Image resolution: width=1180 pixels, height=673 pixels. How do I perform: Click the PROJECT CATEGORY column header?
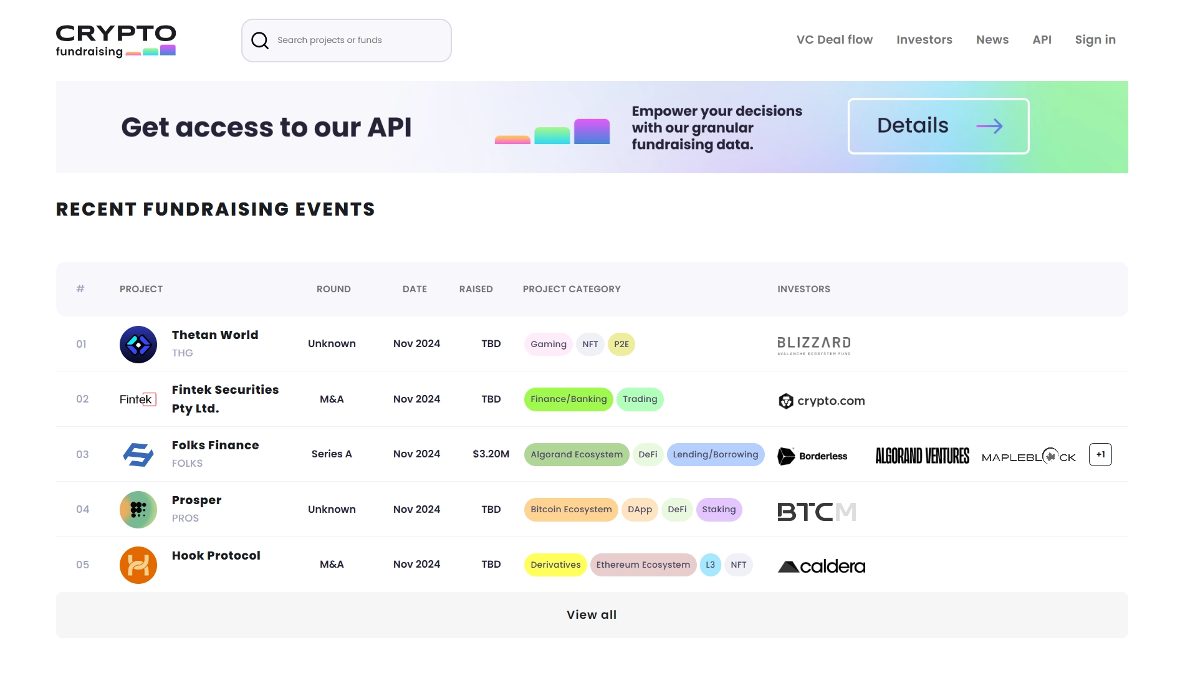pos(572,289)
